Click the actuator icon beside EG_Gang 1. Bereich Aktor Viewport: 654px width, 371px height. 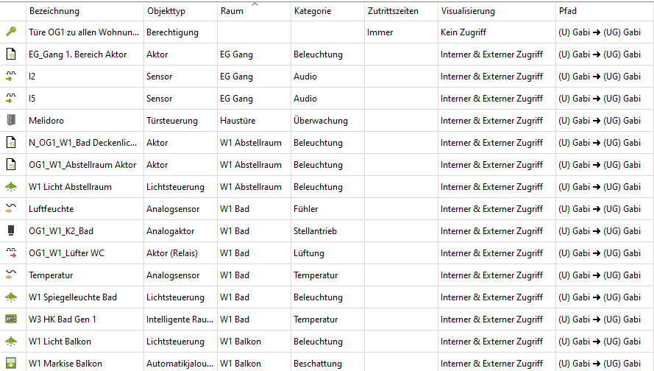(11, 54)
